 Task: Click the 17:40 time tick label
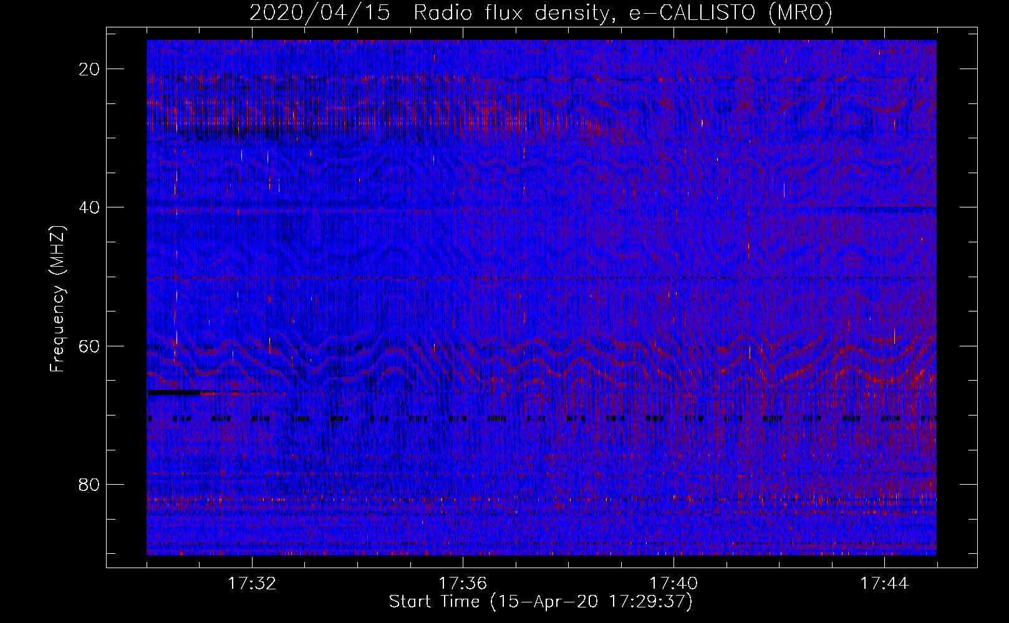click(x=673, y=584)
